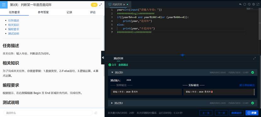
Task: Click the green check icon next to 2/2
Action: coord(110,65)
